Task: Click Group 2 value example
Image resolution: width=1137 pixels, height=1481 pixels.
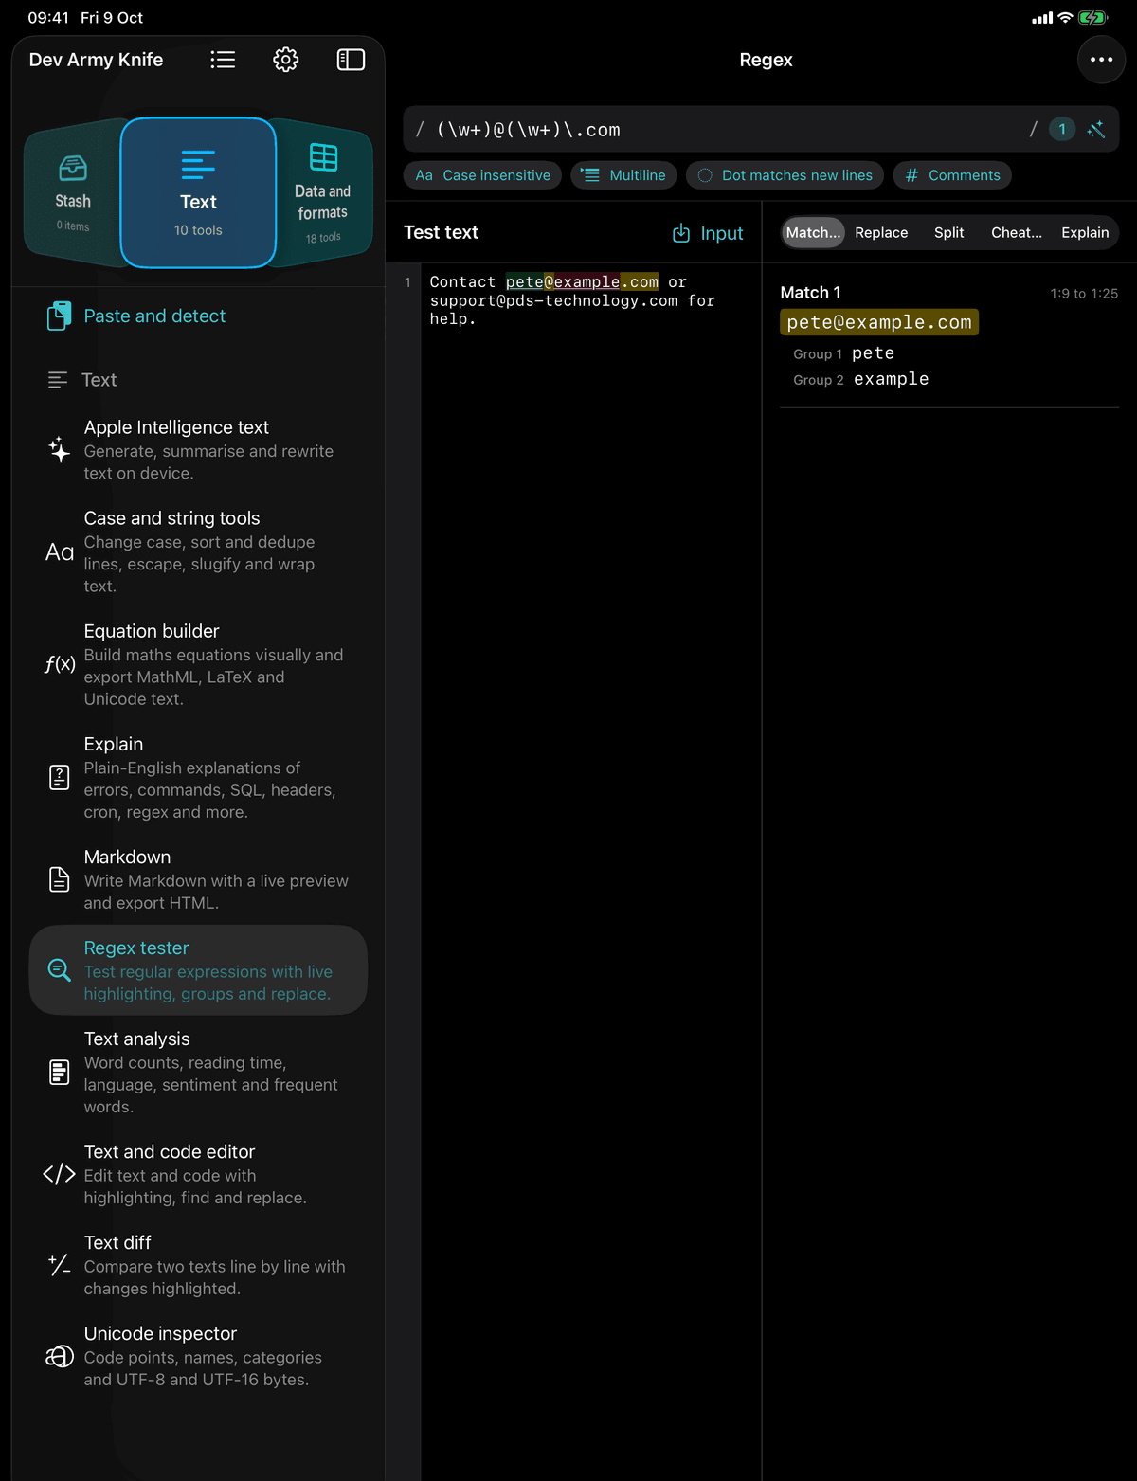Action: click(x=891, y=379)
